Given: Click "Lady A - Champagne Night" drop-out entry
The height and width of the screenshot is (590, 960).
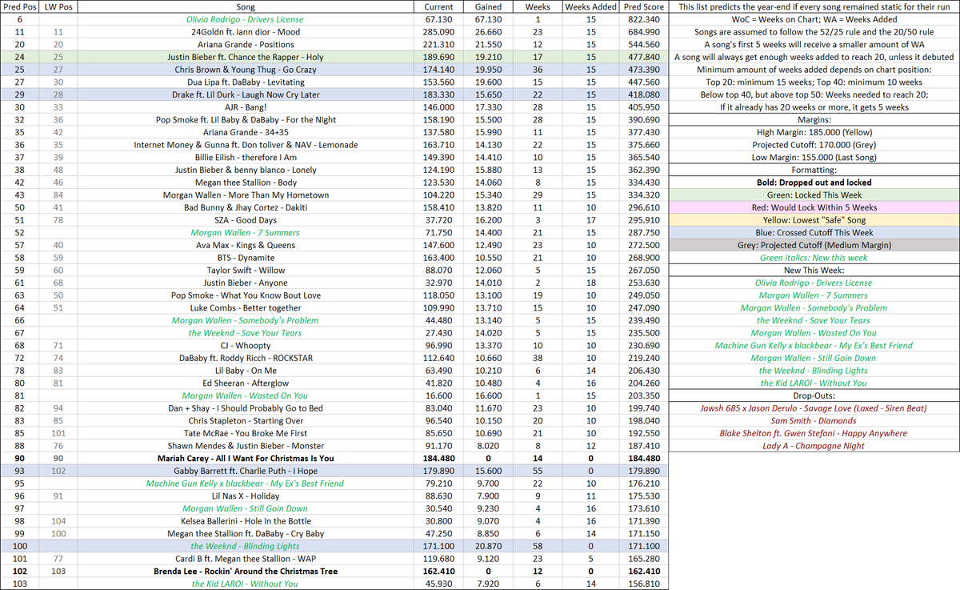Looking at the screenshot, I should click(x=814, y=445).
